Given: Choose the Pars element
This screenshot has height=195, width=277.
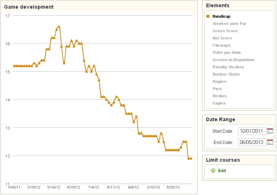Looking at the screenshot, I should pyautogui.click(x=217, y=89).
